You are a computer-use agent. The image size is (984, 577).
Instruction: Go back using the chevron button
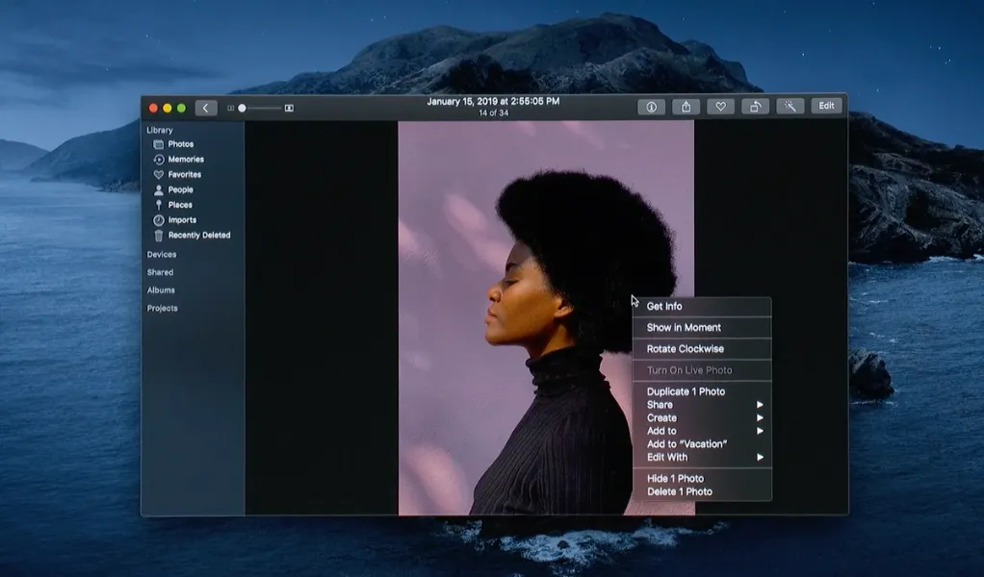click(x=206, y=108)
